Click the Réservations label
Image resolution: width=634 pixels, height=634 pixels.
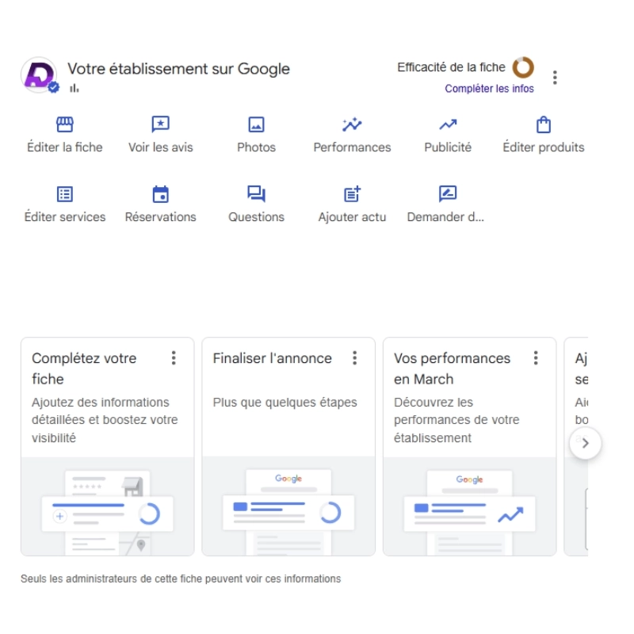point(161,216)
